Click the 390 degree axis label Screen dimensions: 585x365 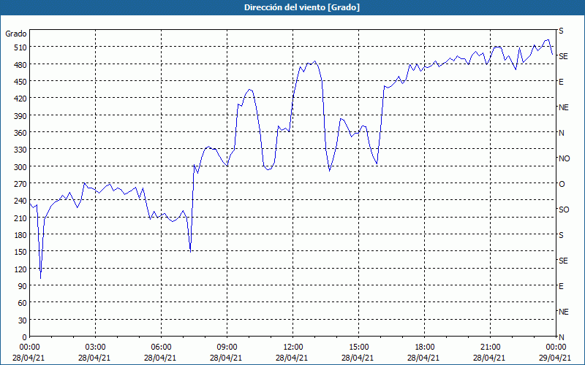tap(21, 116)
